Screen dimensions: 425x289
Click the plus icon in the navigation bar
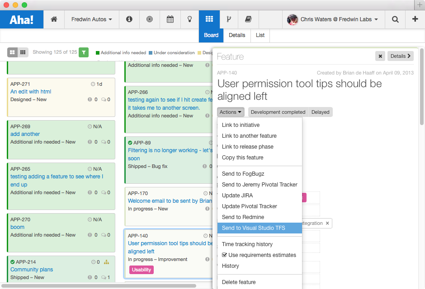[x=415, y=19]
